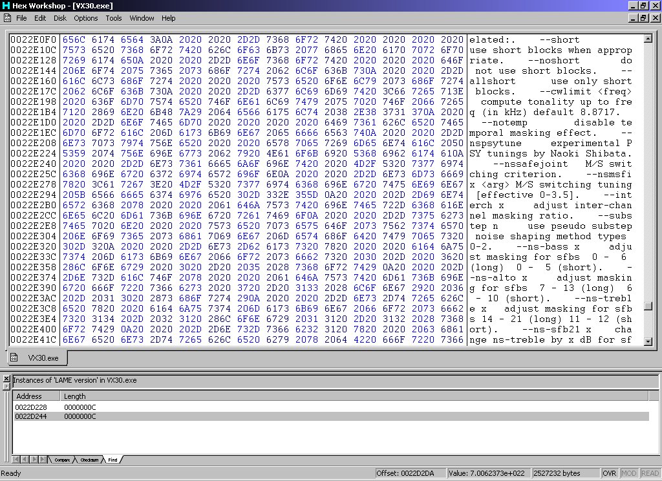Click the offset label 0022E1B4
662x481 pixels.
click(x=34, y=112)
